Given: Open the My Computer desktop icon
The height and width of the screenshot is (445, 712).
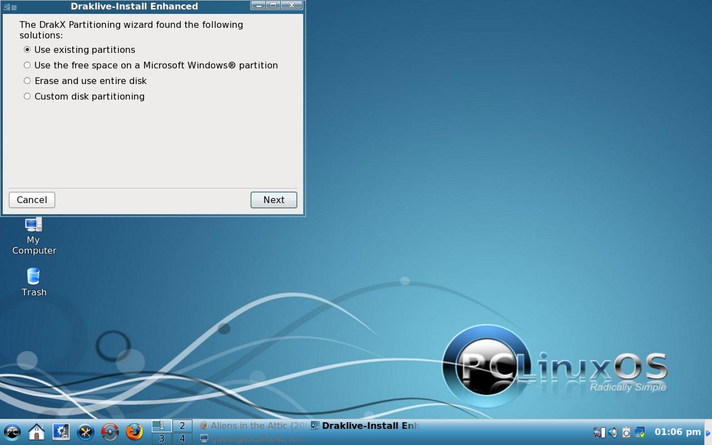Looking at the screenshot, I should (x=33, y=236).
